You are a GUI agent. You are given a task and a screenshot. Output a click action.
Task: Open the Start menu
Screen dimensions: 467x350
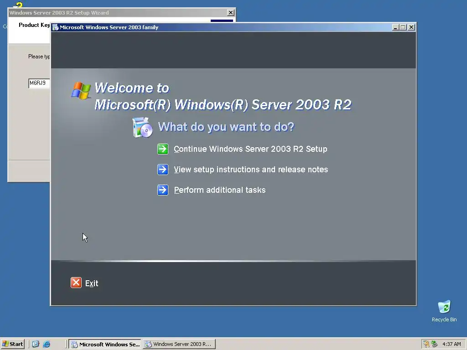pos(12,344)
